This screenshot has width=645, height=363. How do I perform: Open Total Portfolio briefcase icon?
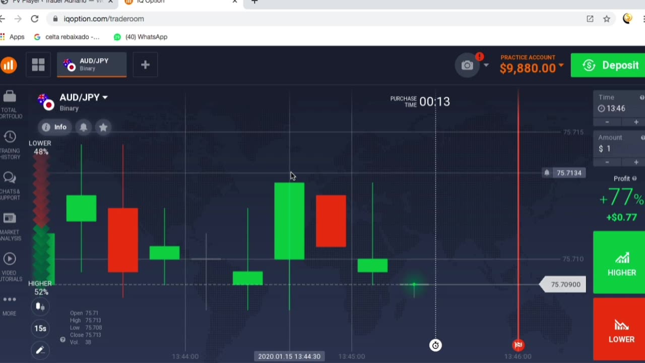[x=10, y=96]
